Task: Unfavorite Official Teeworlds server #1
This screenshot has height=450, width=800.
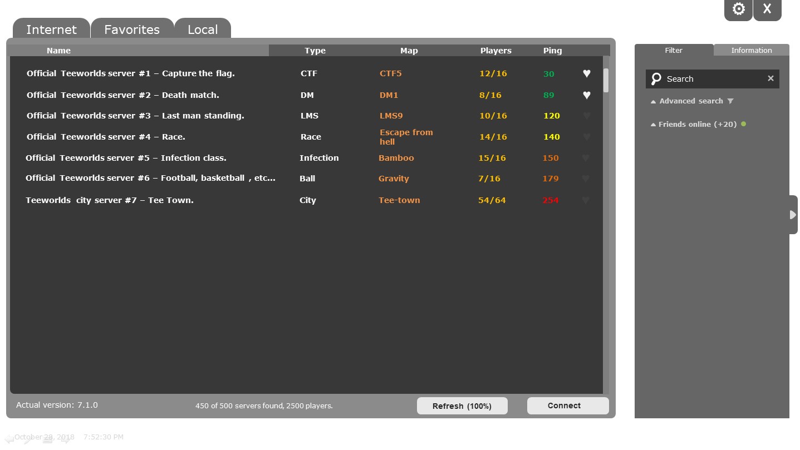Action: tap(586, 73)
